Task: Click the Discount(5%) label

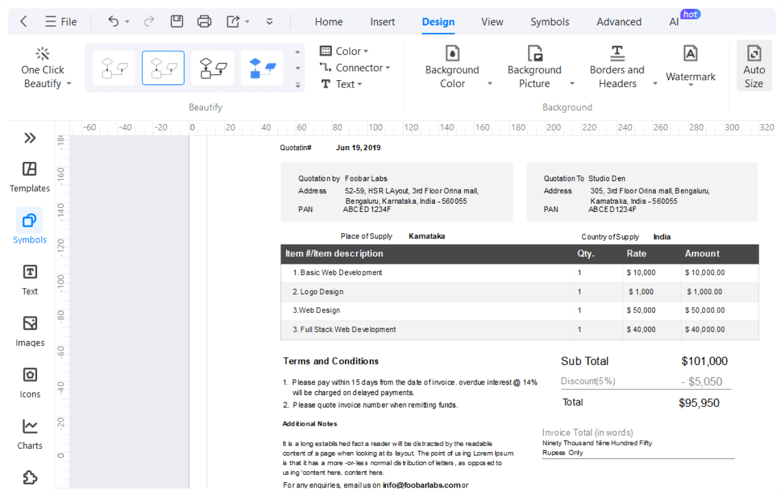Action: pyautogui.click(x=588, y=382)
